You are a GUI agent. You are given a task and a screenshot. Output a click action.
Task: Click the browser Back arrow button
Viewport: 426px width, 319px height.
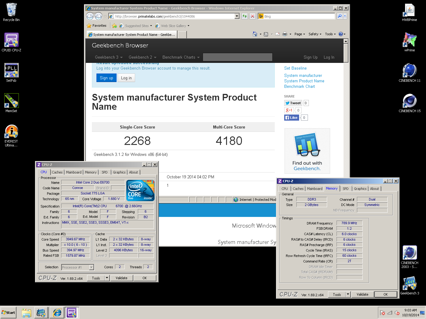[x=90, y=16]
